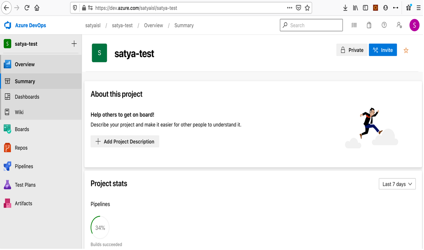Click the Builds succeeded progress ring
Image resolution: width=424 pixels, height=250 pixels.
[x=99, y=227]
